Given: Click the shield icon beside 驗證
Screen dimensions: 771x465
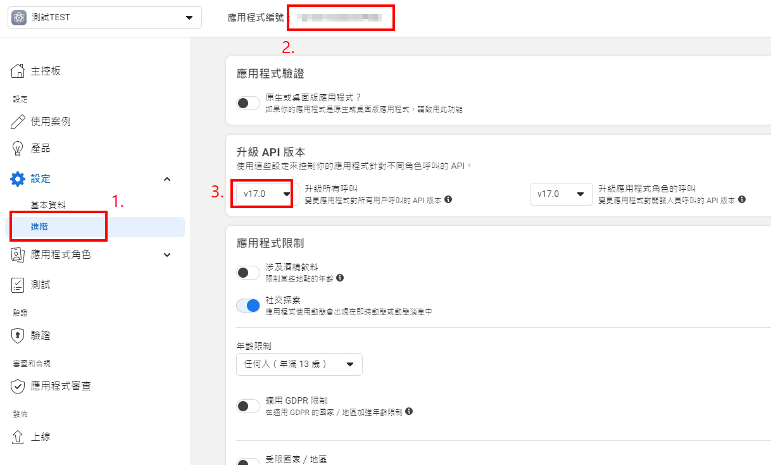Looking at the screenshot, I should (18, 335).
